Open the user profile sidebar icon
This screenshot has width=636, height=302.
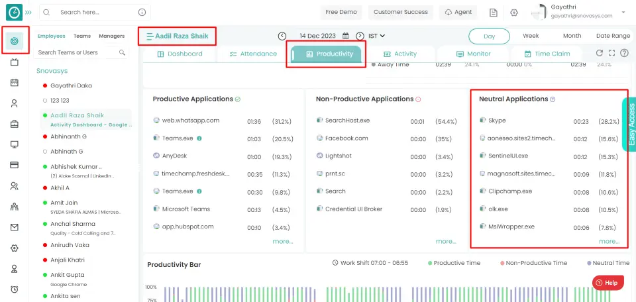15,103
